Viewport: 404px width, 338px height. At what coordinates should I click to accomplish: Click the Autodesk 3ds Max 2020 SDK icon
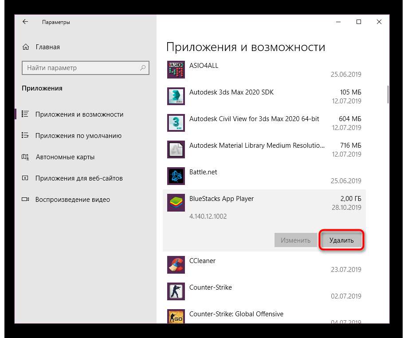(176, 96)
